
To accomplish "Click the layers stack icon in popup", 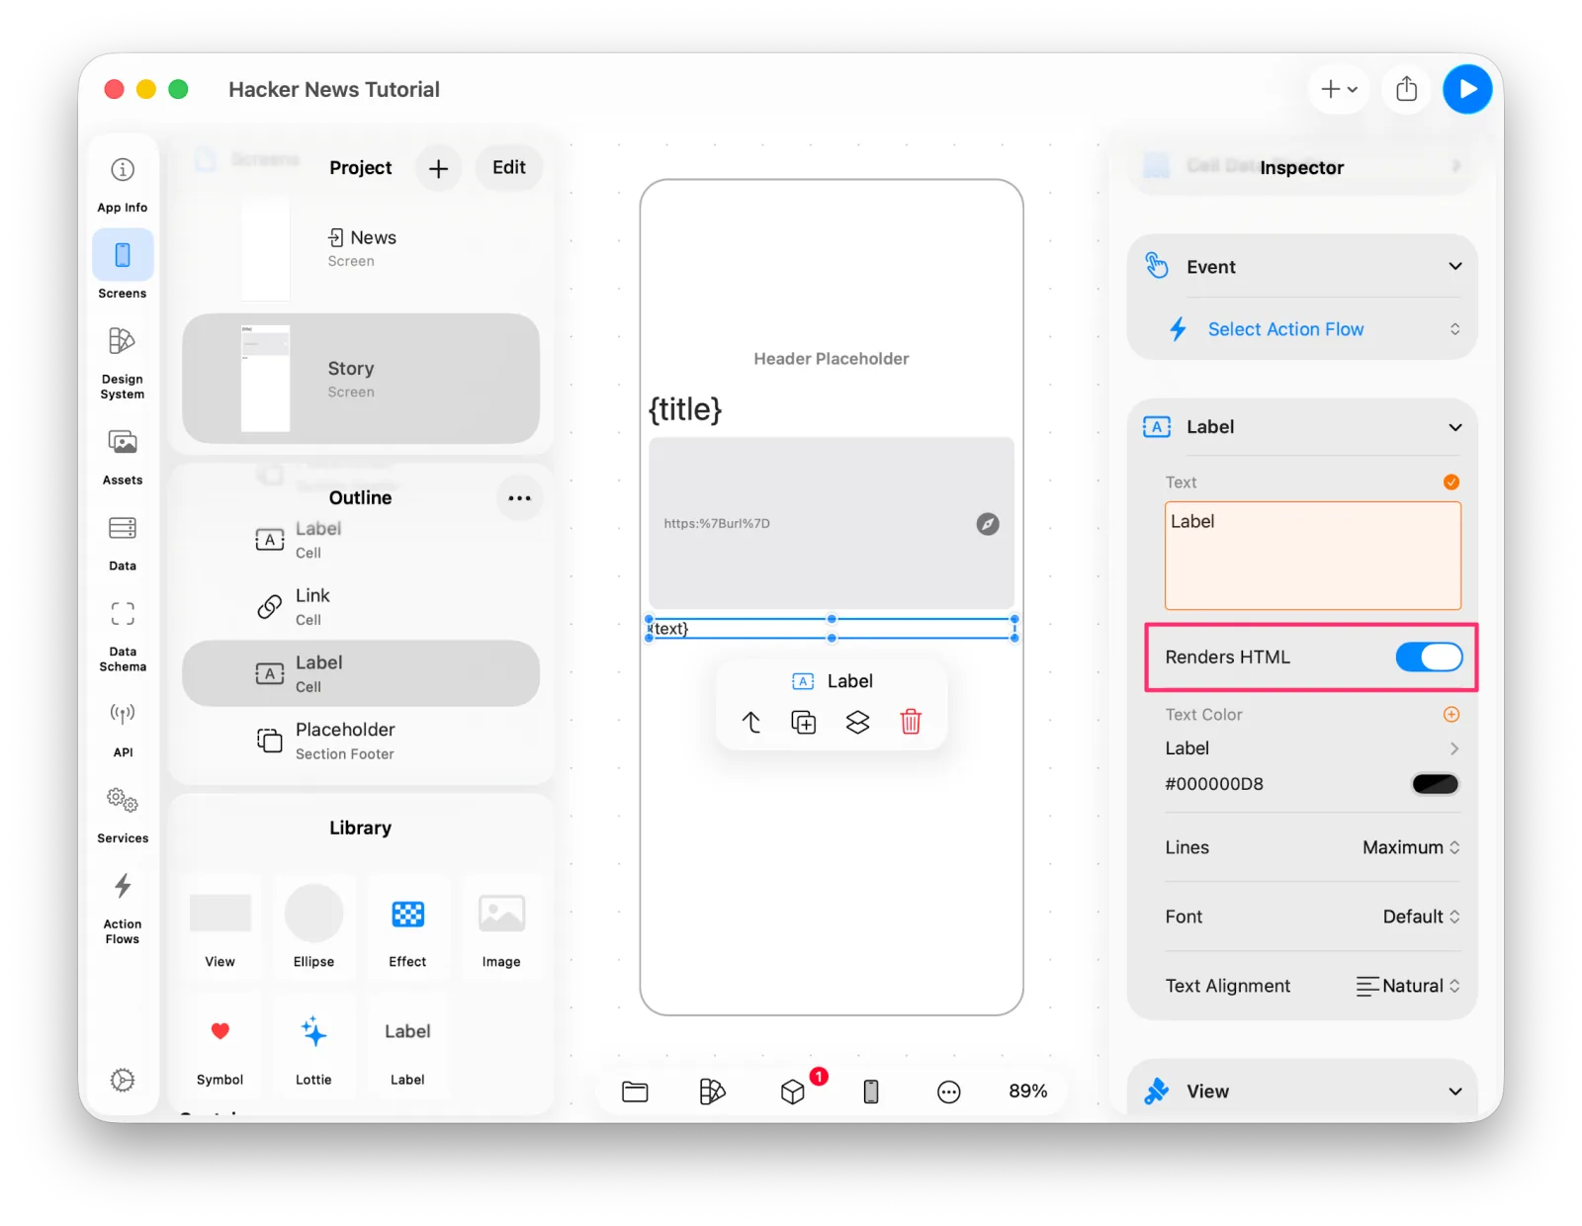I will pyautogui.click(x=857, y=722).
